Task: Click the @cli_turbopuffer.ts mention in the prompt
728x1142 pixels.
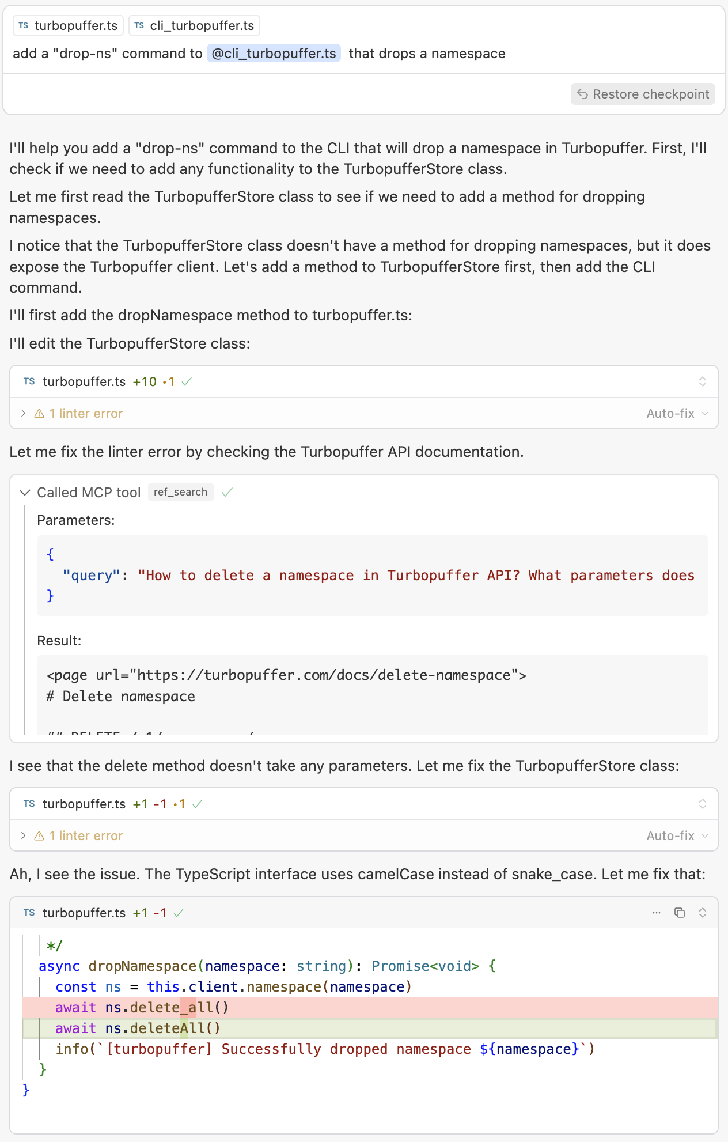Action: pyautogui.click(x=274, y=54)
